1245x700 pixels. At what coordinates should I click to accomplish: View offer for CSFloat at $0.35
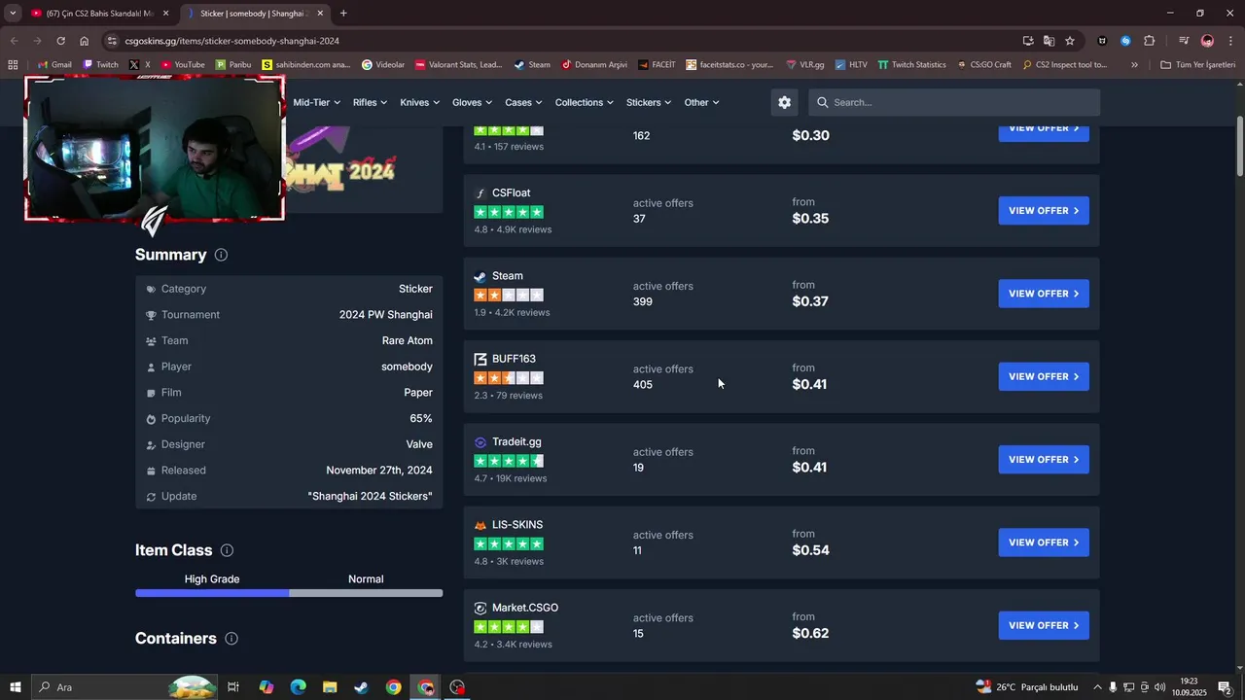1044,211
